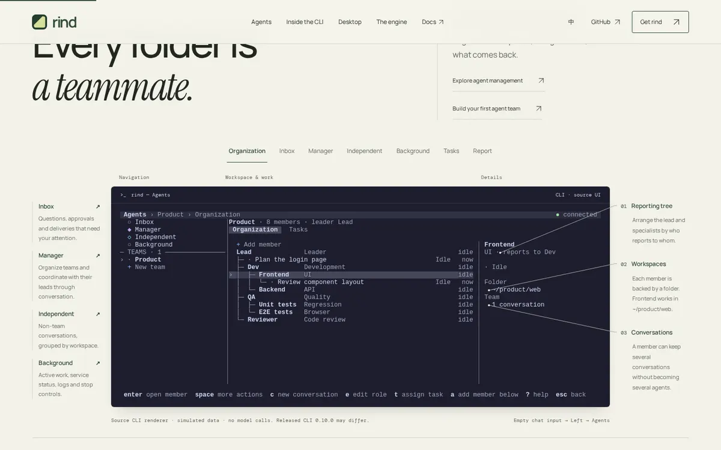Click the Workspaces annotation heading
Viewport: 721px width, 450px height.
[x=648, y=264]
